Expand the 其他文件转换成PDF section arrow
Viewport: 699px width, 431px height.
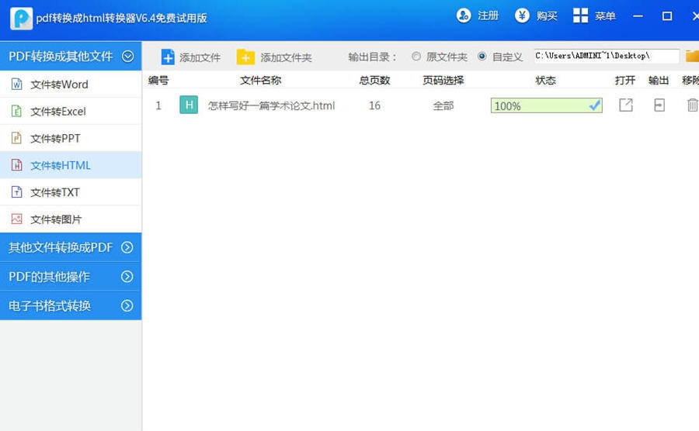pyautogui.click(x=127, y=247)
